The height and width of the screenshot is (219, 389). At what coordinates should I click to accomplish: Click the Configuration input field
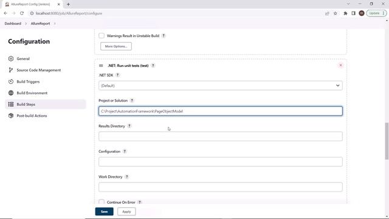(x=221, y=162)
